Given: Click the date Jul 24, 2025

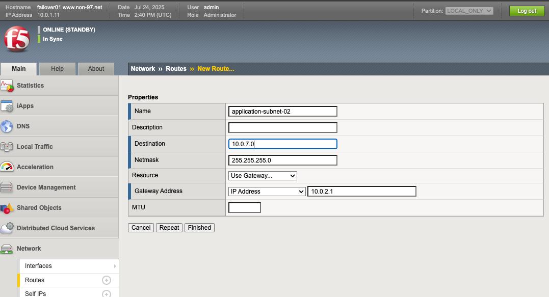Looking at the screenshot, I should pyautogui.click(x=149, y=7).
